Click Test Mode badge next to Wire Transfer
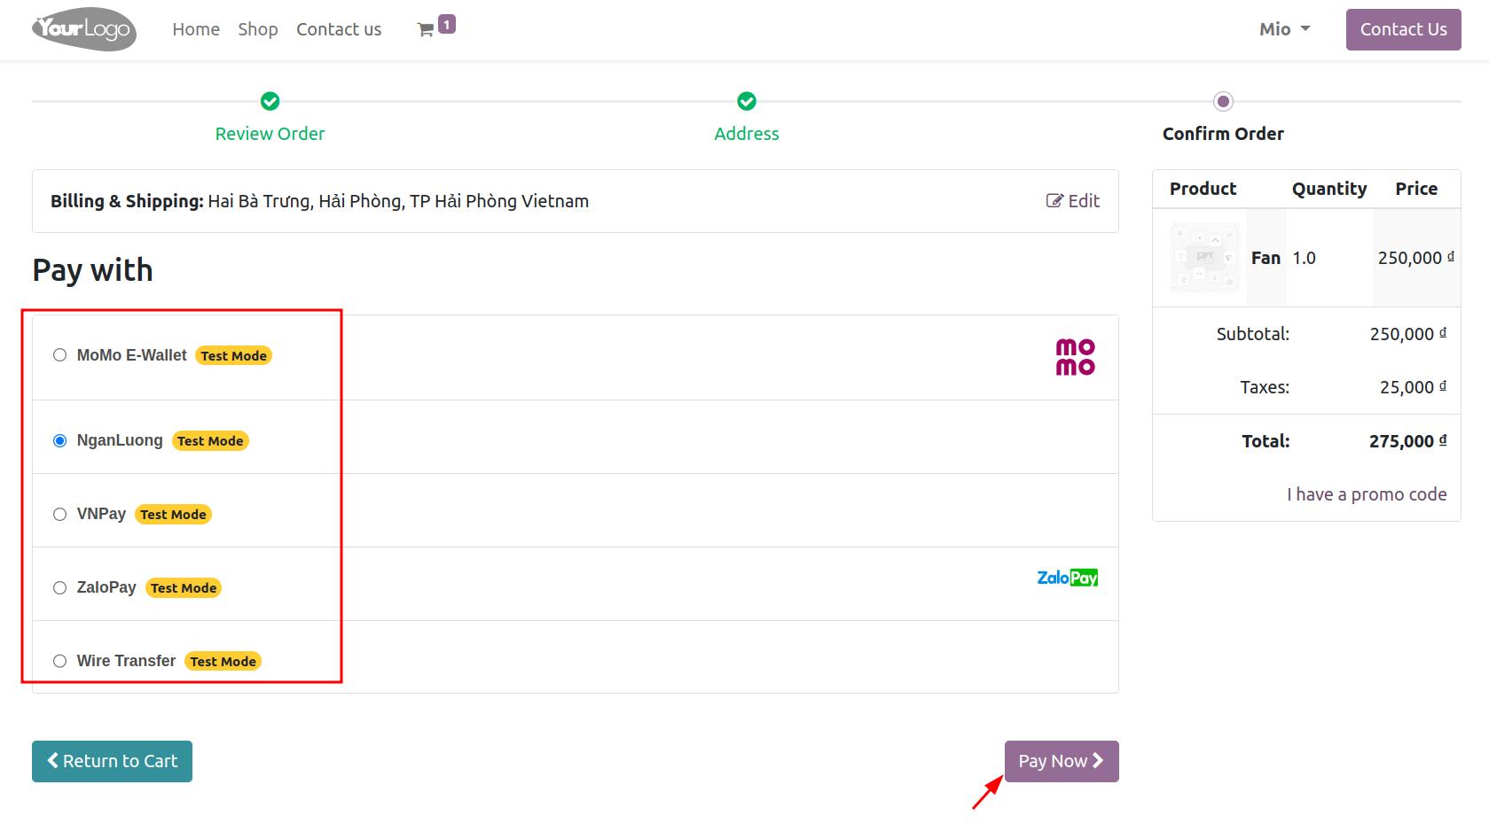 (223, 662)
